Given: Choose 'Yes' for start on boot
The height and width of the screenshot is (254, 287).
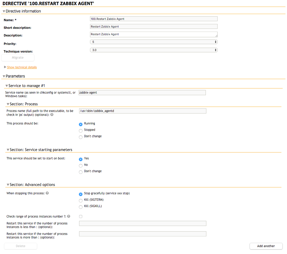Looking at the screenshot, I should [x=80, y=159].
